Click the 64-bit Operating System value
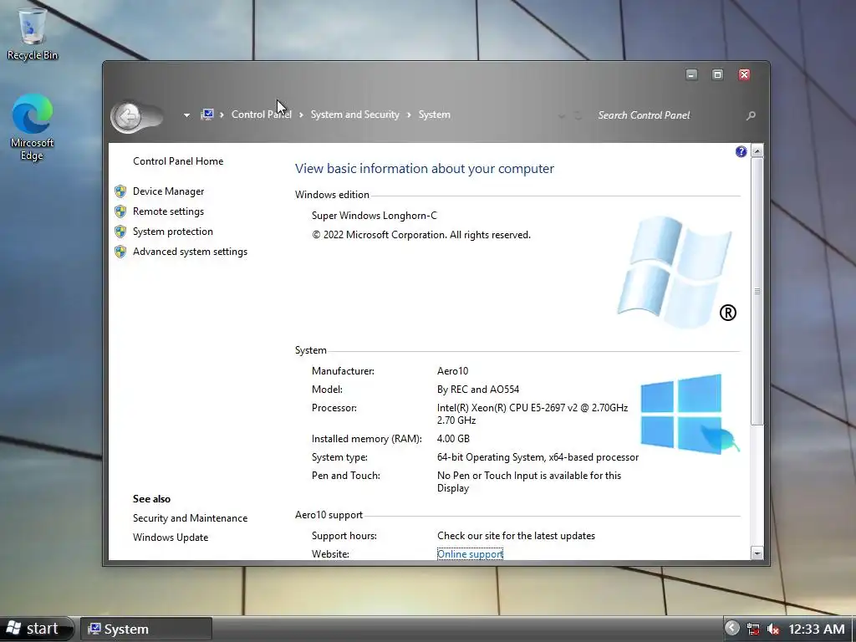 pyautogui.click(x=538, y=457)
